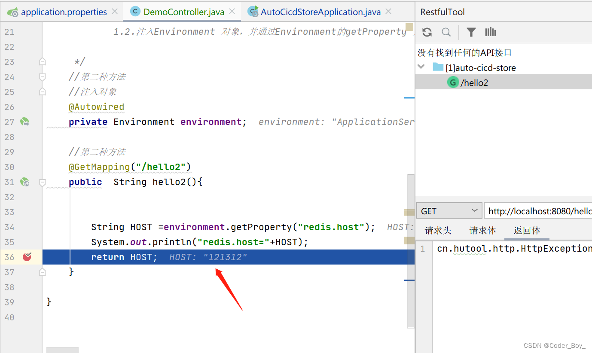Switch to AutoCicdStoreApplication.java tab

(x=320, y=12)
